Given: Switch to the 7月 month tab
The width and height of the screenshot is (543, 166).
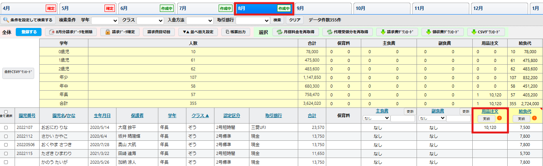Looking at the screenshot, I should tap(206, 8).
